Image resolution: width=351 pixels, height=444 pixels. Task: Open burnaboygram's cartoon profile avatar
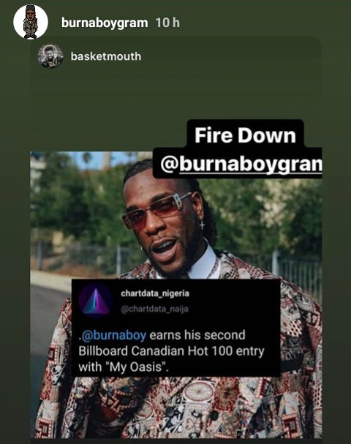(x=31, y=22)
